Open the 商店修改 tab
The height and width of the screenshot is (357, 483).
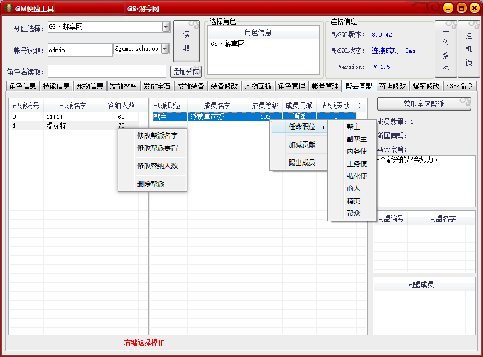click(x=392, y=86)
